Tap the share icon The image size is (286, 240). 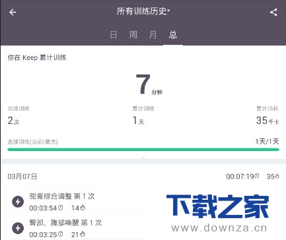pos(273,13)
